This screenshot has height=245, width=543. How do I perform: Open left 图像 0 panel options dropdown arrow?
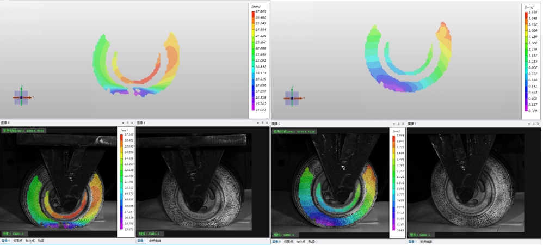coord(122,123)
